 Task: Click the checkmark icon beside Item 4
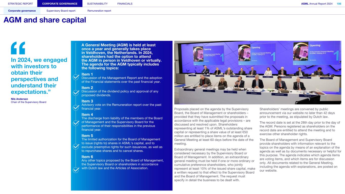[76, 123]
